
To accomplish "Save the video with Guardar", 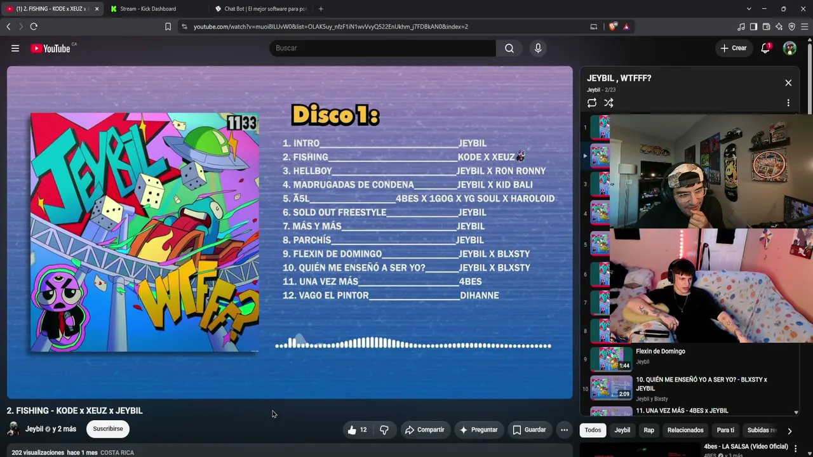I will [529, 430].
